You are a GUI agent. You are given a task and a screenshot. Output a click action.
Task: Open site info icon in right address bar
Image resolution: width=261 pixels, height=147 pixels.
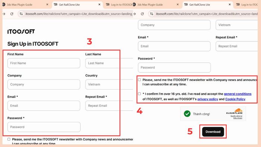[152, 14]
